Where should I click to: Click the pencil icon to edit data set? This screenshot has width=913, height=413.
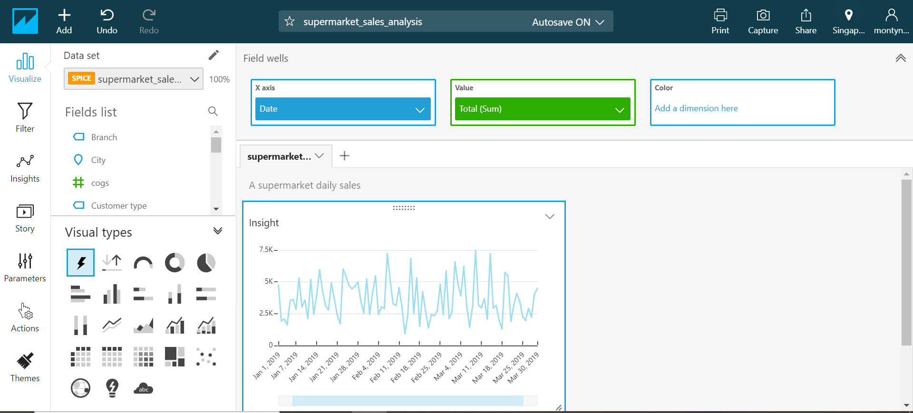tap(214, 55)
